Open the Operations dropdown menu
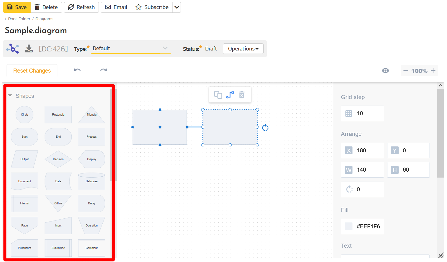447x262 pixels. 243,49
